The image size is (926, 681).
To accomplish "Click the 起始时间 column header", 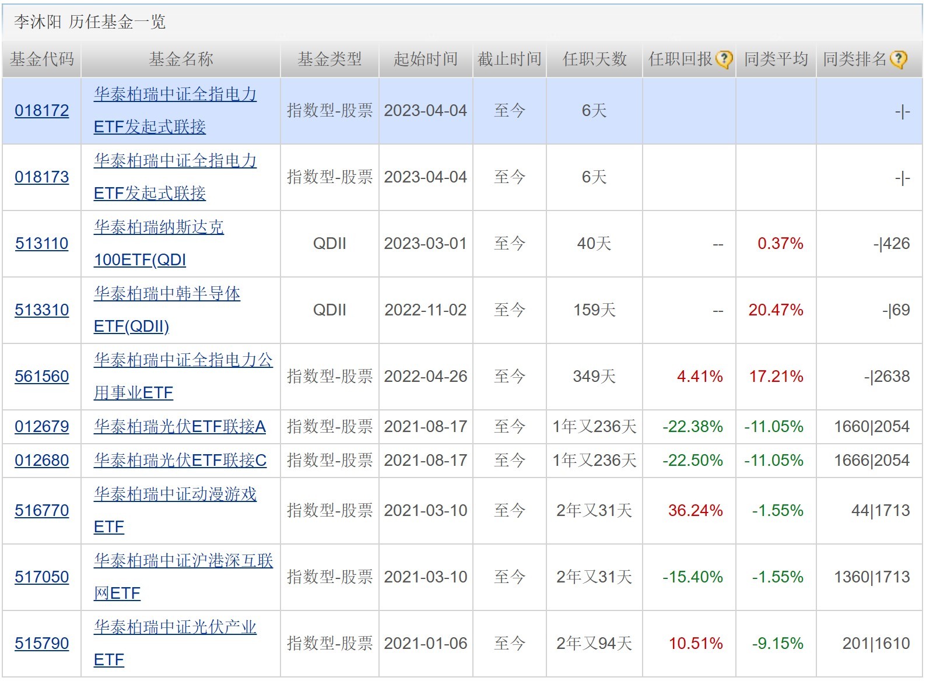I will coord(426,59).
